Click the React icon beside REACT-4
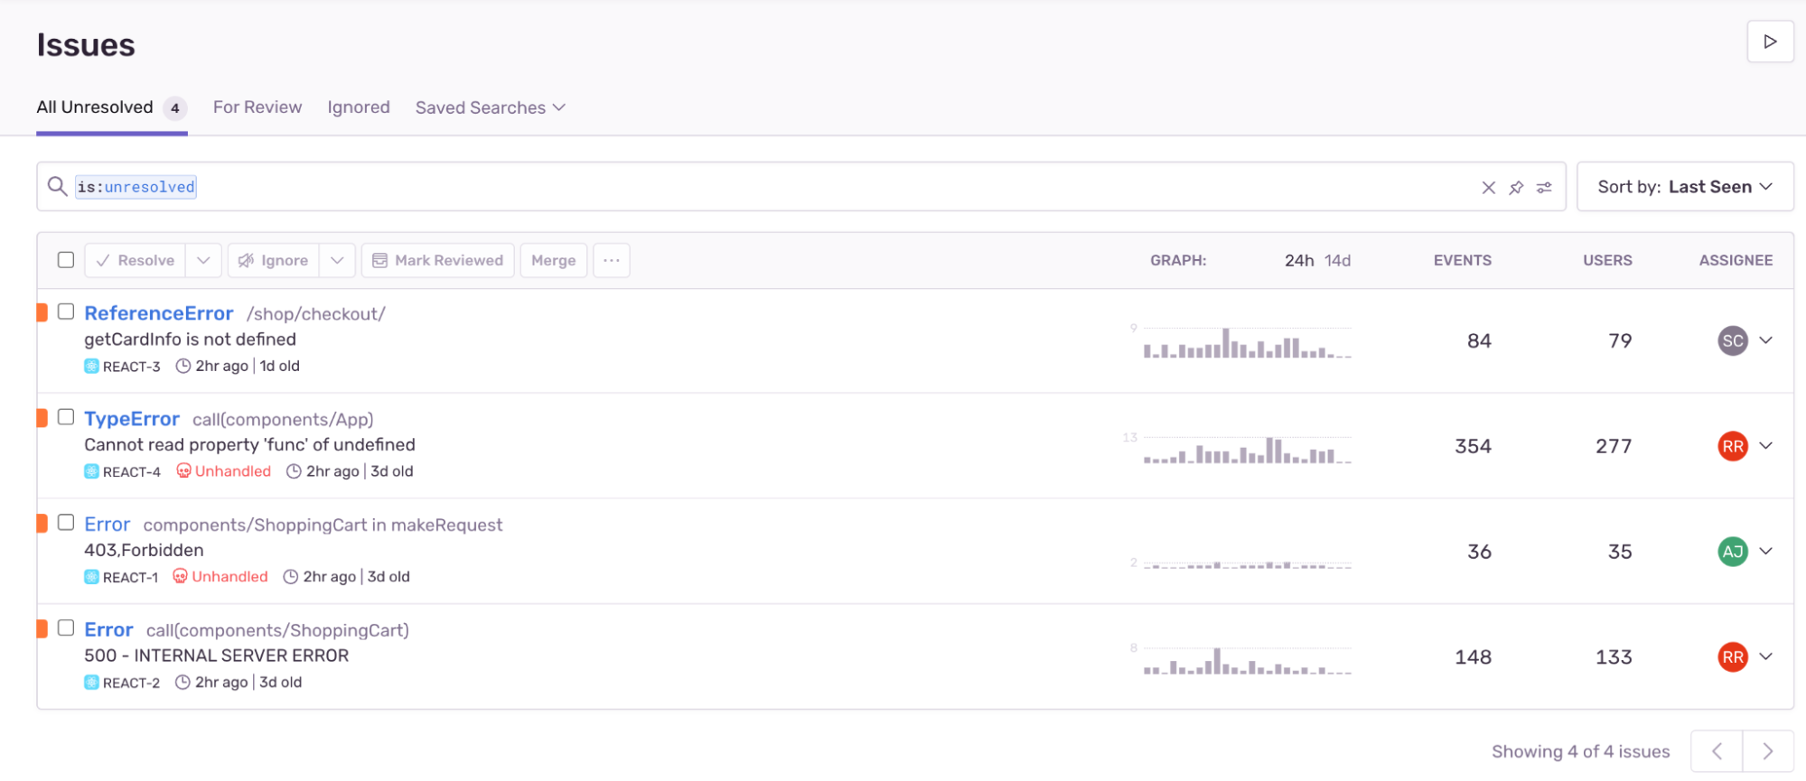 [91, 471]
